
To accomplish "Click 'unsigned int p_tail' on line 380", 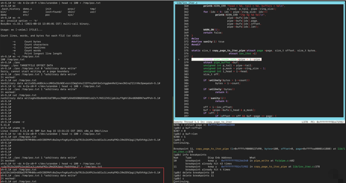I will (228, 65).
